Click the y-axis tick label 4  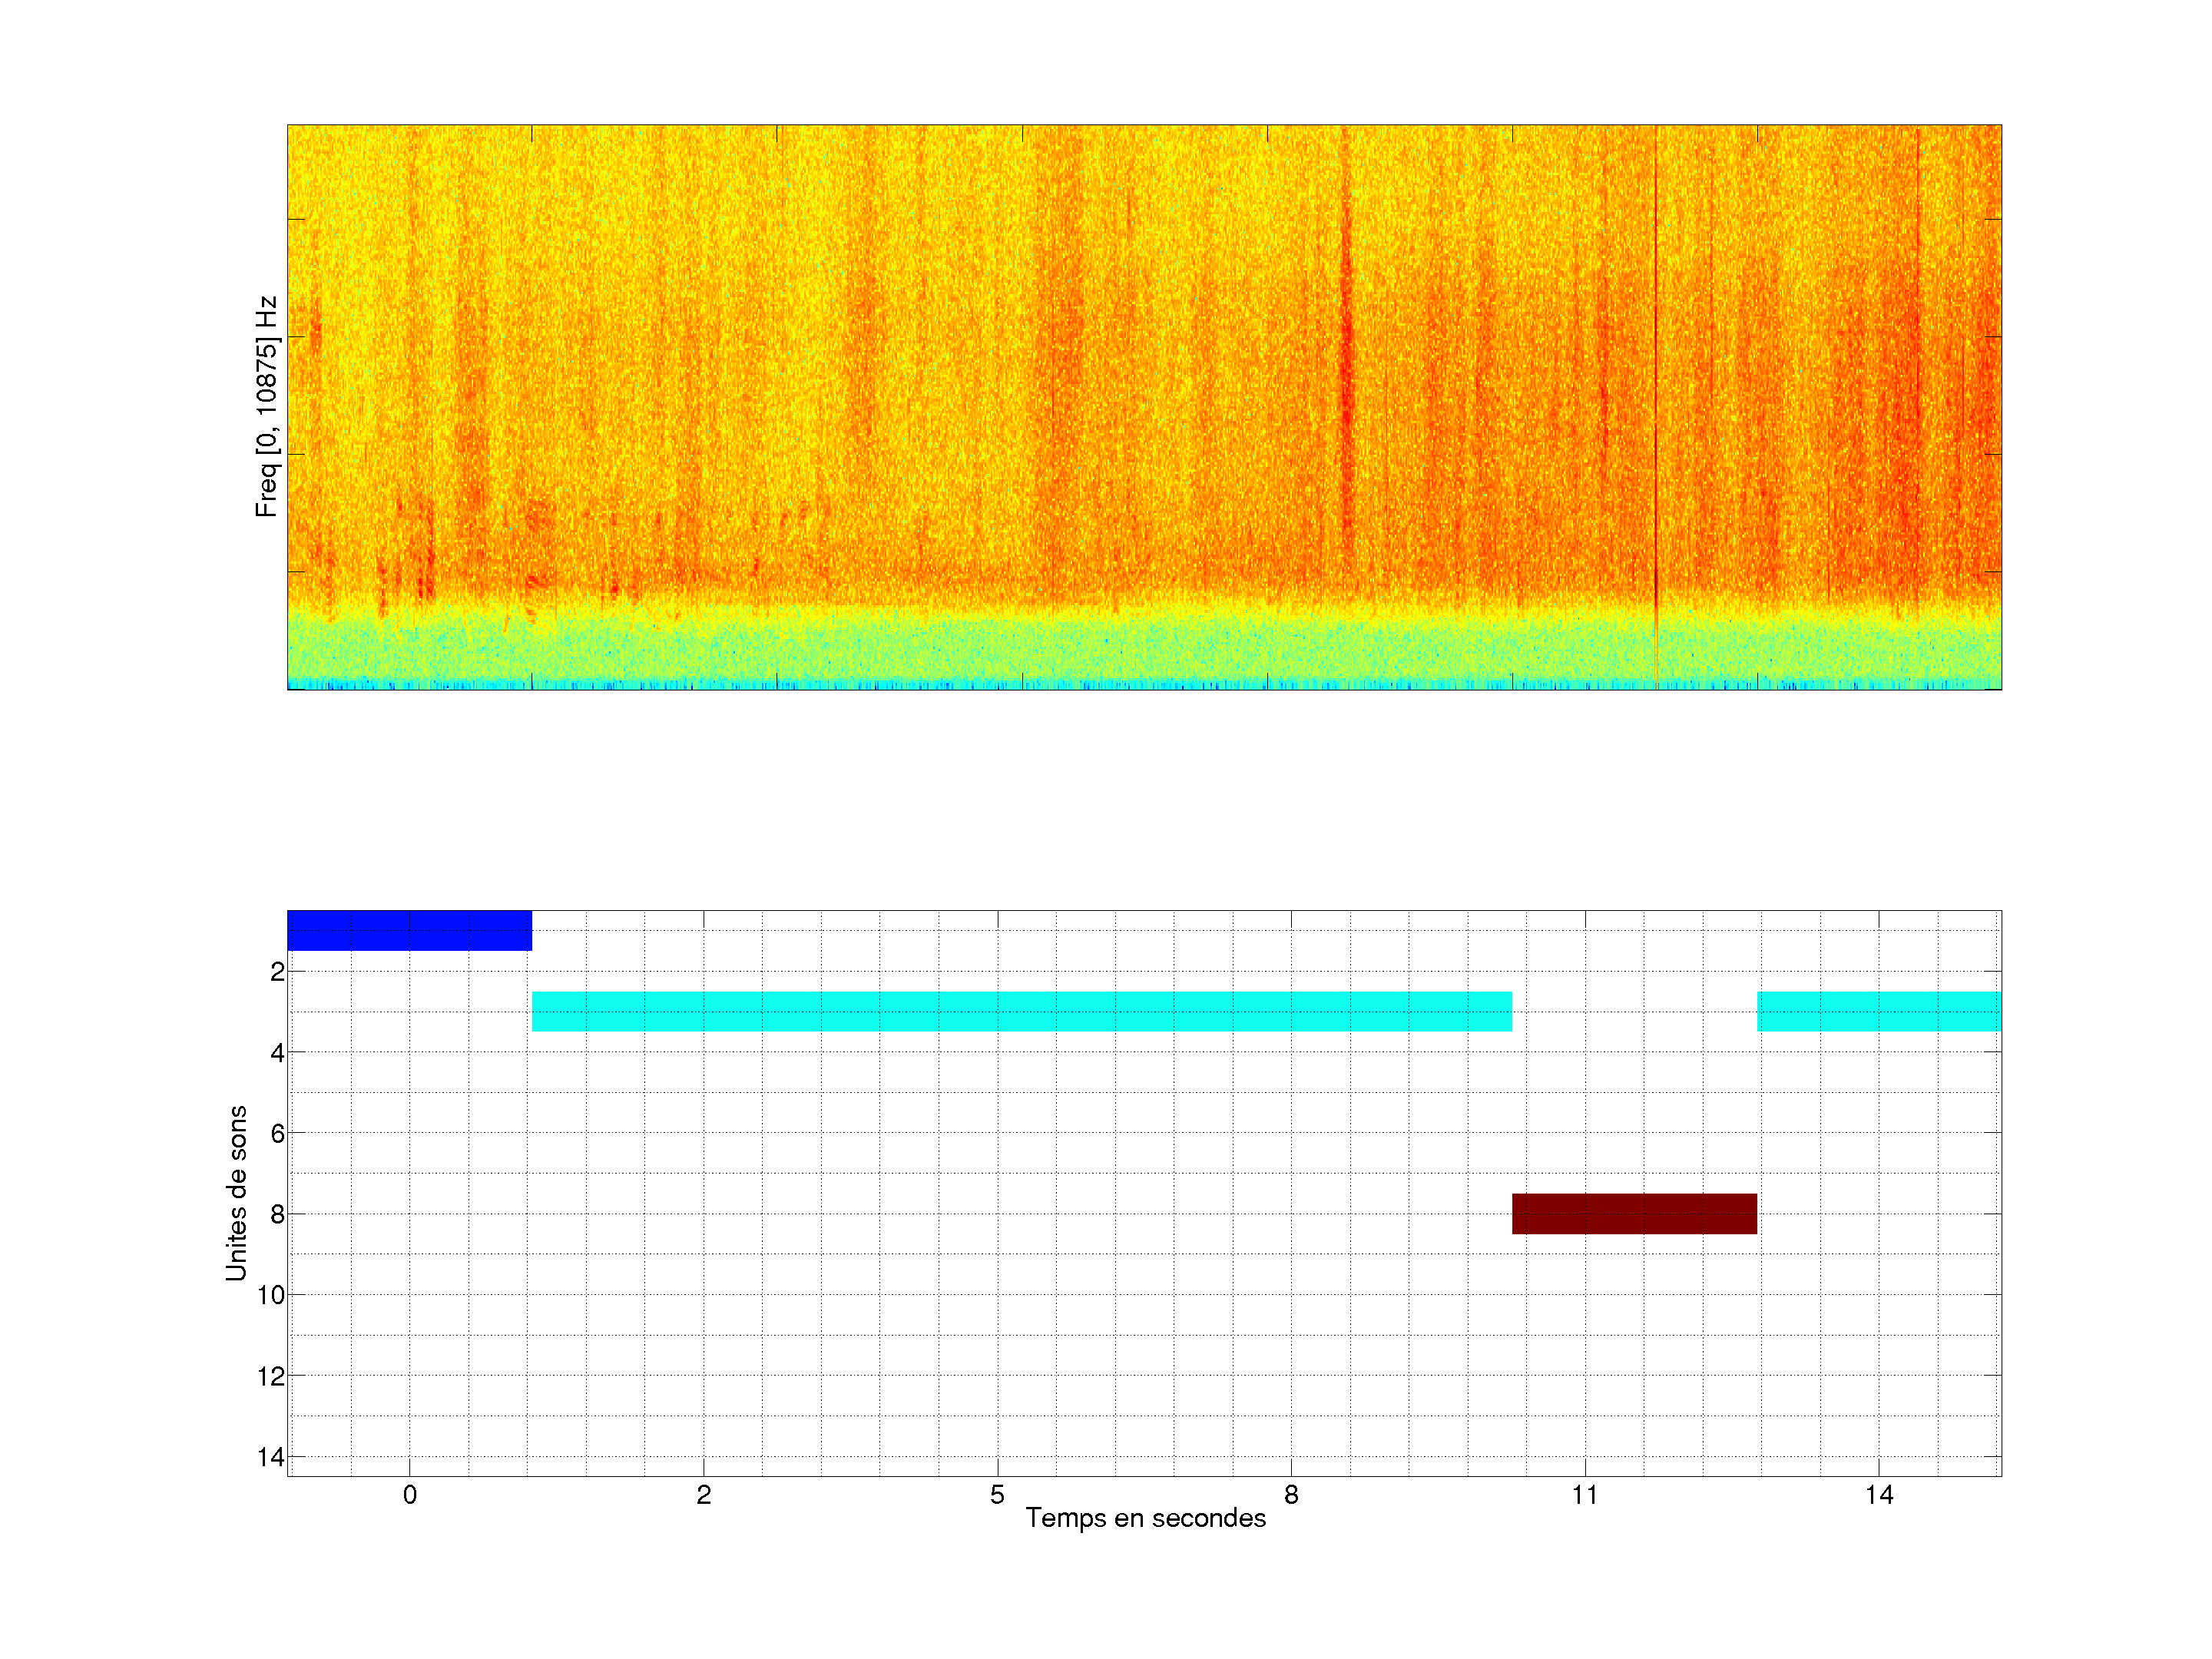(277, 1052)
